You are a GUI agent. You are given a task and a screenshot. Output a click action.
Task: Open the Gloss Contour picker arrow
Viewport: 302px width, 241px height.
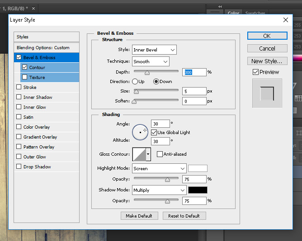pos(148,154)
